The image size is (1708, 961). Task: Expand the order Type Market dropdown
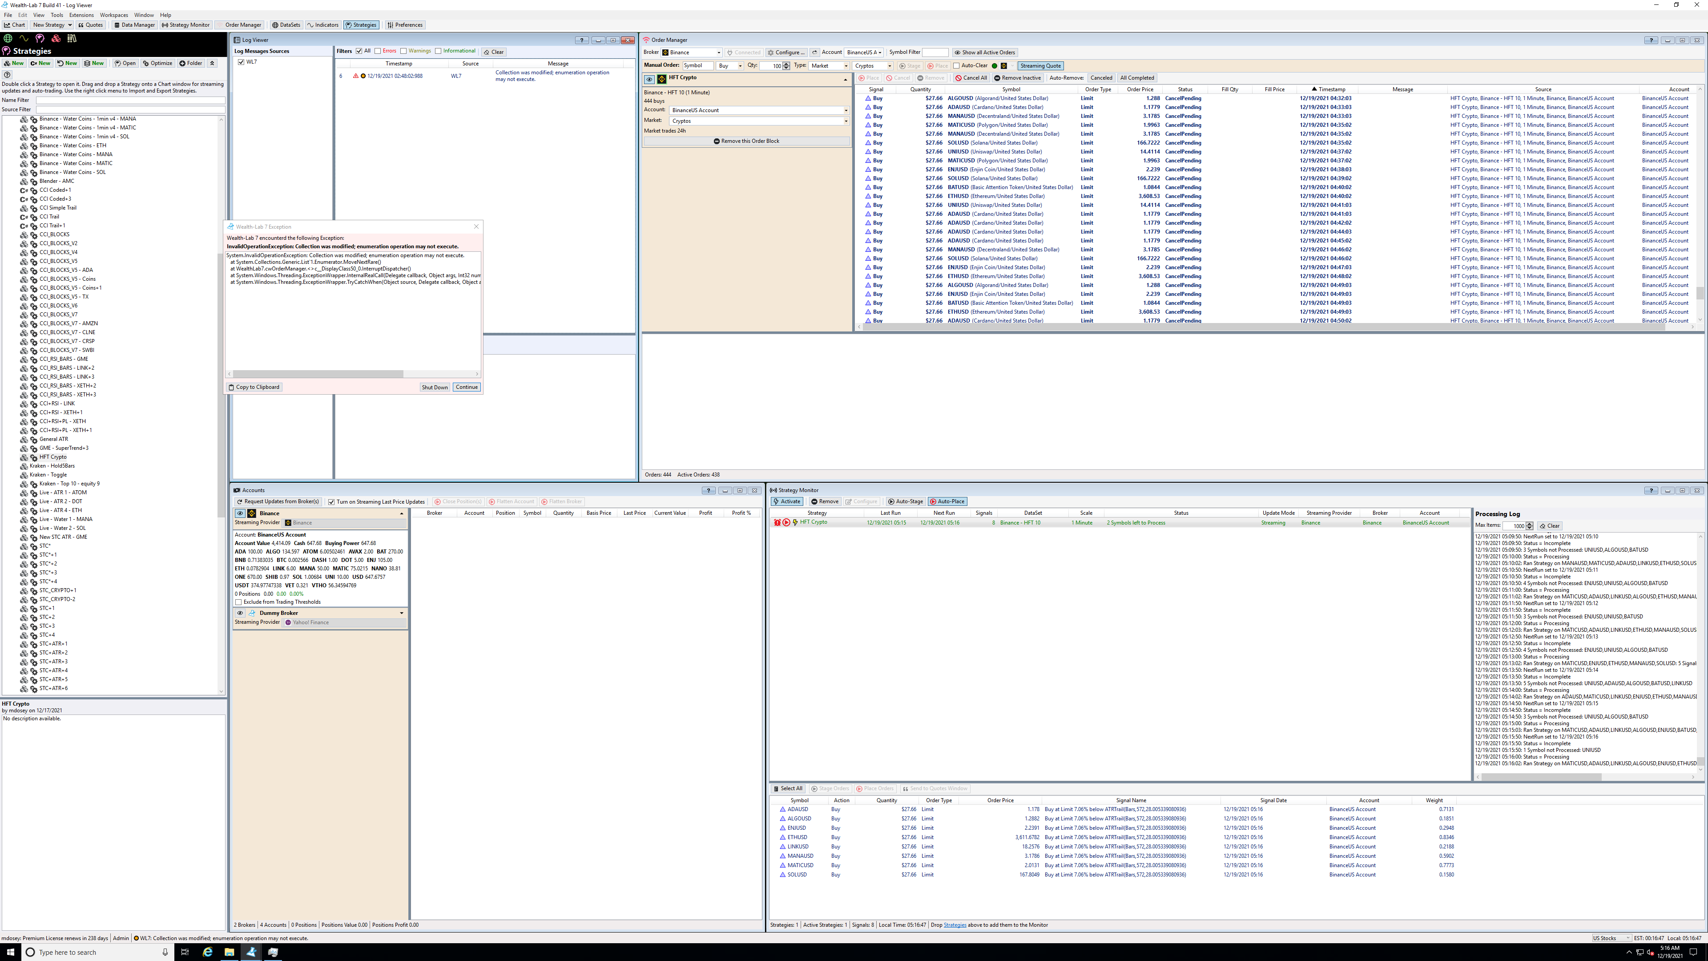tap(846, 66)
